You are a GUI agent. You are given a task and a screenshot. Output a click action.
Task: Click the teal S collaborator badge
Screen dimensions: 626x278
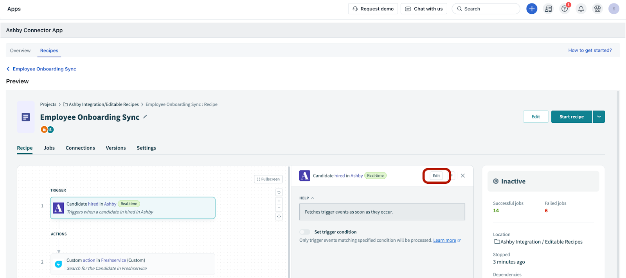[50, 129]
